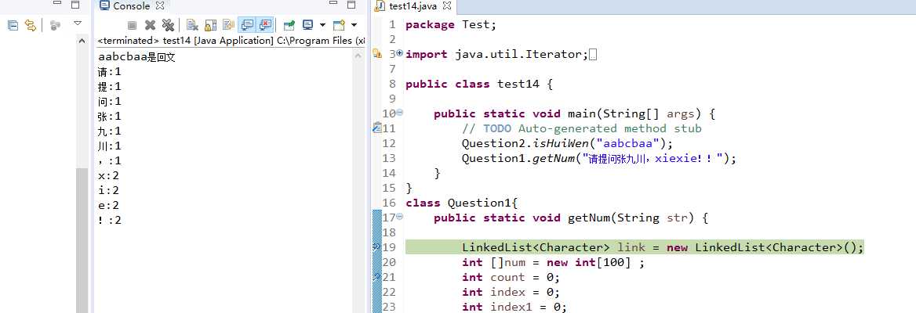Expand the folded import block at line 3
916x313 pixels.
[x=400, y=53]
